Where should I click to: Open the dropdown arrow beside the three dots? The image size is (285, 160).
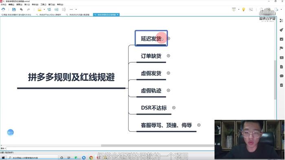pos(76,9)
